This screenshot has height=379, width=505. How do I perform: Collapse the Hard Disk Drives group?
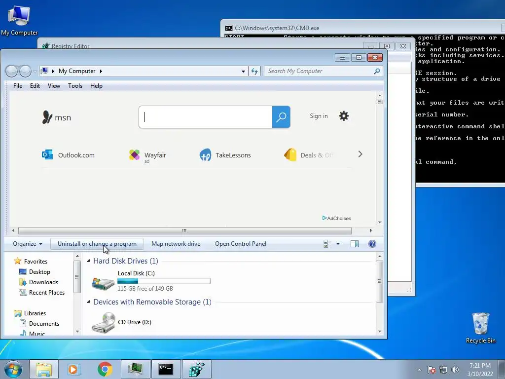[88, 261]
